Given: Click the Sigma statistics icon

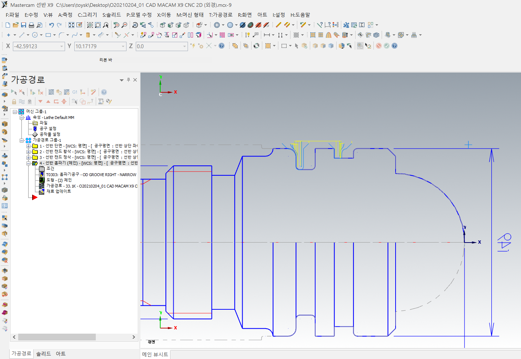Looking at the screenshot, I should click(x=362, y=25).
